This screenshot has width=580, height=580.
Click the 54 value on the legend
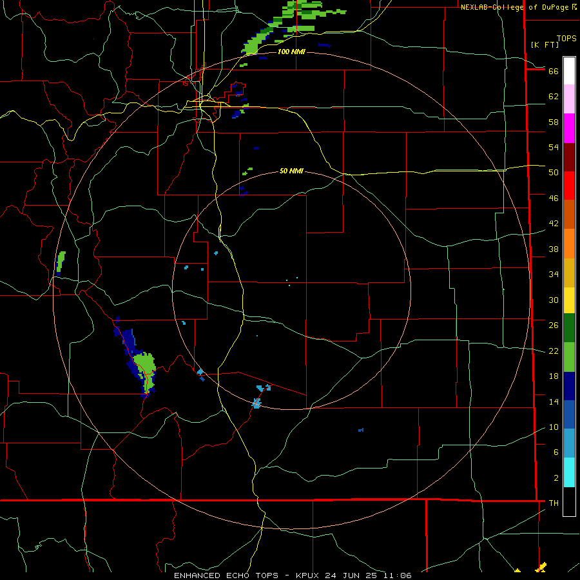point(554,147)
